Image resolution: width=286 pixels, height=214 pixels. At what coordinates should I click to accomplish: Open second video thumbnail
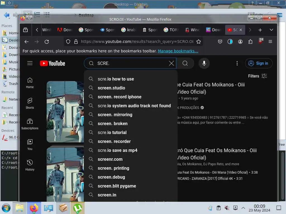tap(65, 174)
